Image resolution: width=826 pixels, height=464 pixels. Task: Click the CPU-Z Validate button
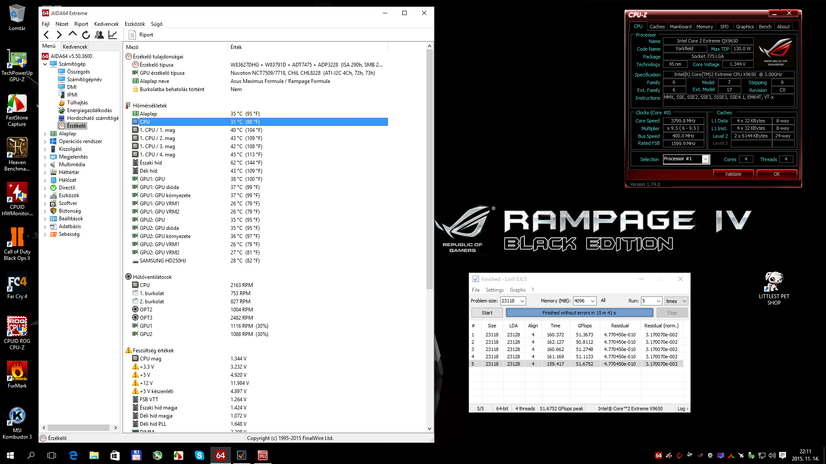click(733, 174)
